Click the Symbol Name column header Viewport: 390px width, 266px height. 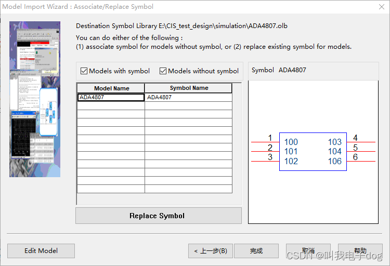coord(188,88)
